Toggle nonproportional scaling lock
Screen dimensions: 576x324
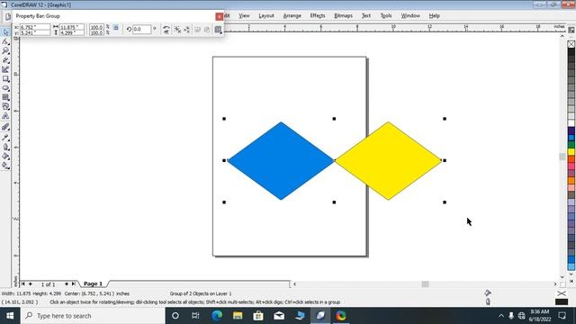116,28
